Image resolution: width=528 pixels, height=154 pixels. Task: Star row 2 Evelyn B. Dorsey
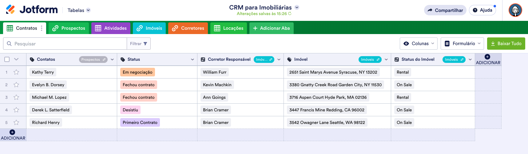(16, 85)
